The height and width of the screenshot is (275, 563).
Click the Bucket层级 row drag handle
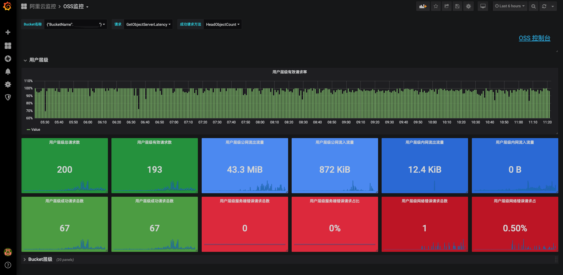tap(556, 259)
